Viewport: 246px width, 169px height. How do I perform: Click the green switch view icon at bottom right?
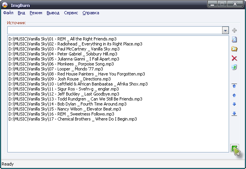coord(235,149)
